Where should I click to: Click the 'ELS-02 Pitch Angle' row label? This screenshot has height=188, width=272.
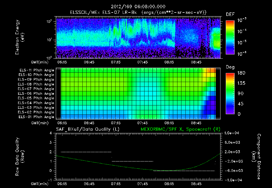[x=36, y=112]
